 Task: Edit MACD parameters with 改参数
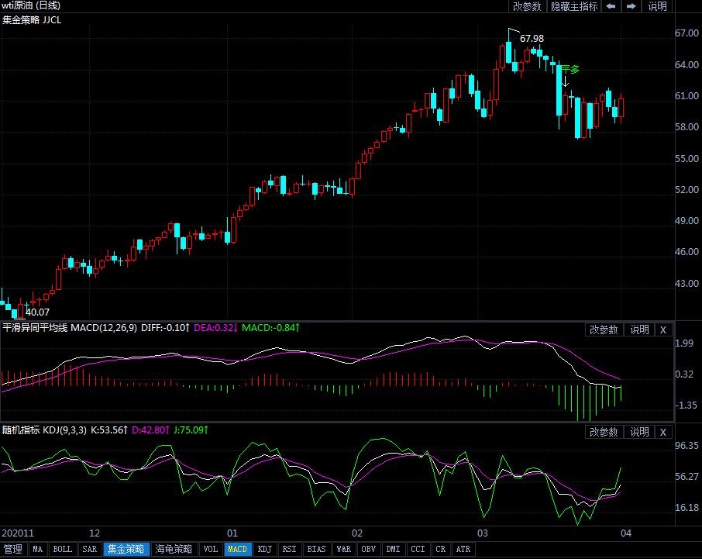pyautogui.click(x=604, y=330)
